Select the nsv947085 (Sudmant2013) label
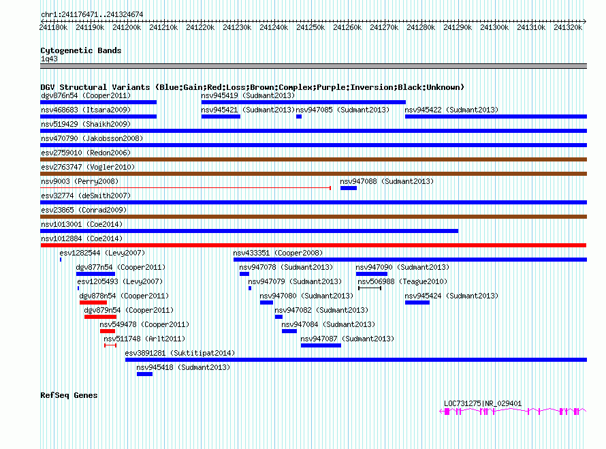Viewport: 606px width, 449px height. tap(342, 110)
